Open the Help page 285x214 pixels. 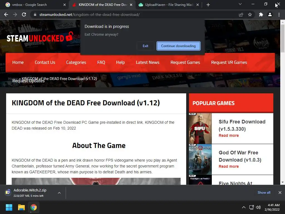pos(120,62)
